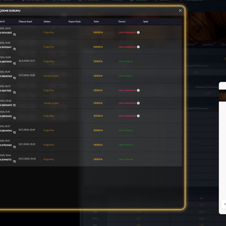Click the 60000 ₺ amount

coord(98,47)
